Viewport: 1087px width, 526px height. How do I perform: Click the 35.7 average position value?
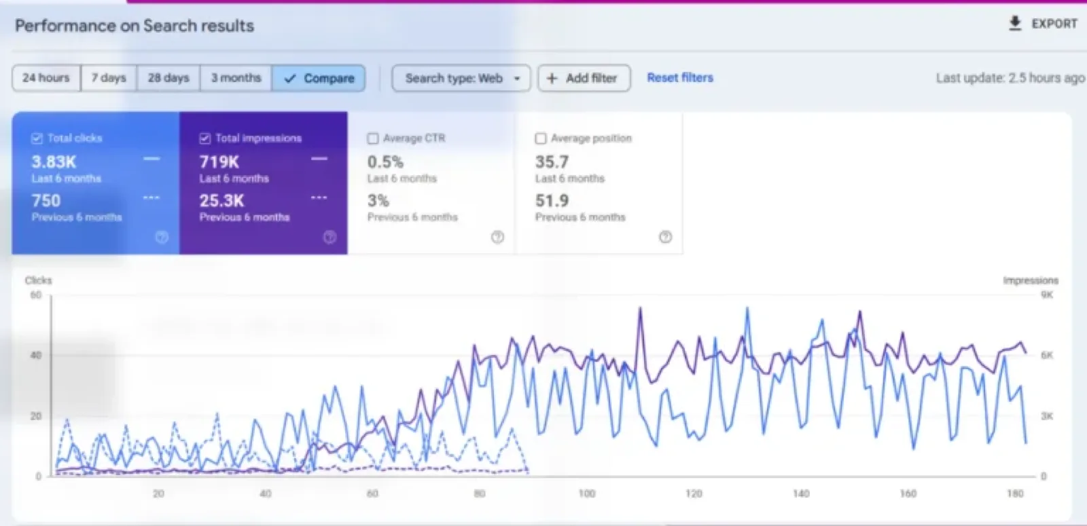[x=552, y=162]
